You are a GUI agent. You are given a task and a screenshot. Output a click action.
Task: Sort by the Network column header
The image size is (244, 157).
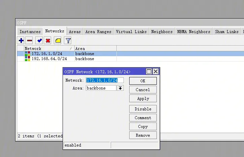pos(47,49)
